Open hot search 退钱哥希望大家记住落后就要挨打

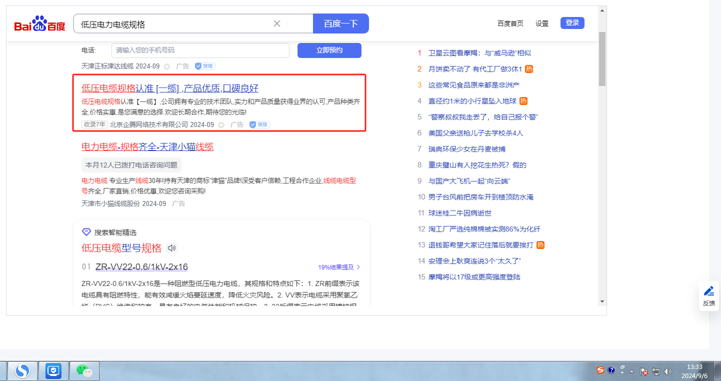tap(481, 245)
